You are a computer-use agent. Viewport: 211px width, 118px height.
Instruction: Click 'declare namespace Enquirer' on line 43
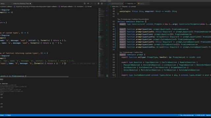coord(131,22)
